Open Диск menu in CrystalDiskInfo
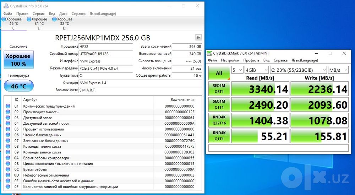355x195 pixels. point(64,13)
